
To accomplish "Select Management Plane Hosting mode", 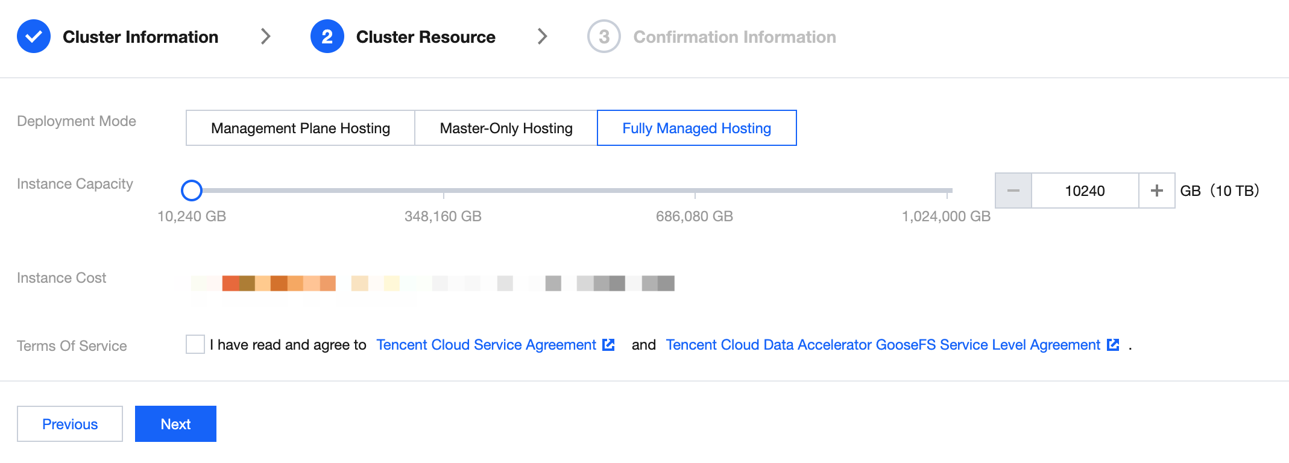I will (300, 128).
